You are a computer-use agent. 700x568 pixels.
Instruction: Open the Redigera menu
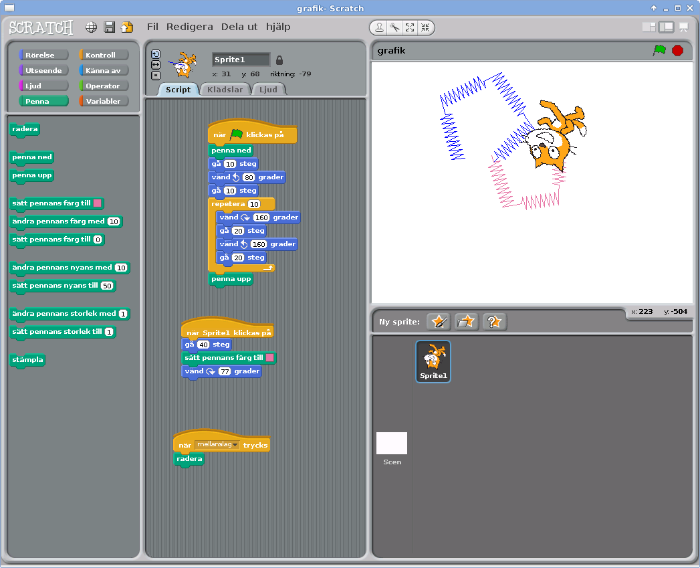click(190, 27)
